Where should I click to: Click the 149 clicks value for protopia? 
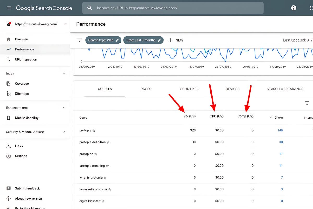tap(280, 130)
